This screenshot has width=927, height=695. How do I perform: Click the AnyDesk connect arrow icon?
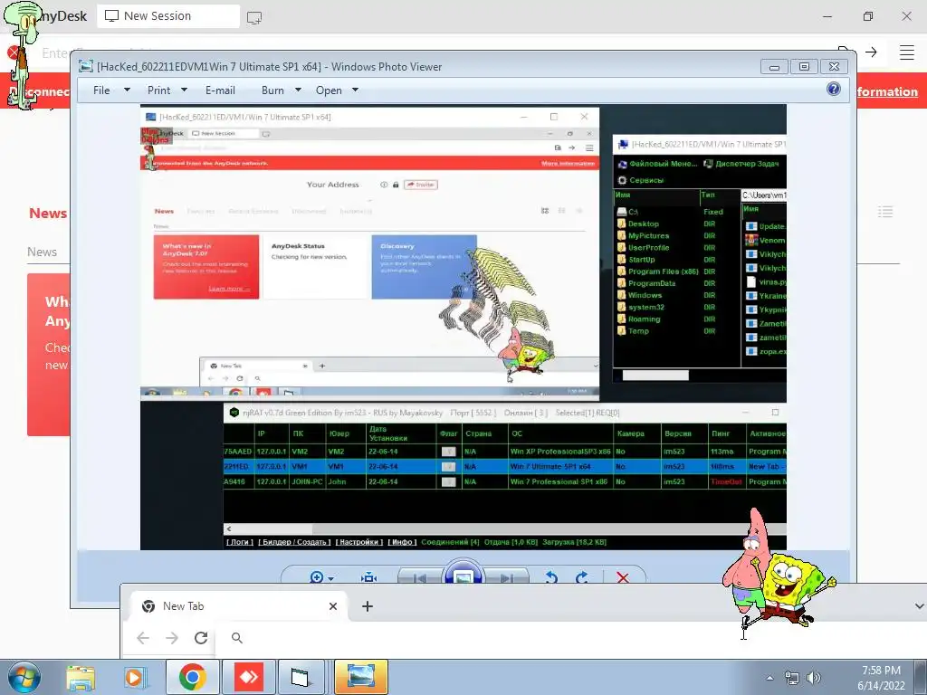click(x=871, y=52)
